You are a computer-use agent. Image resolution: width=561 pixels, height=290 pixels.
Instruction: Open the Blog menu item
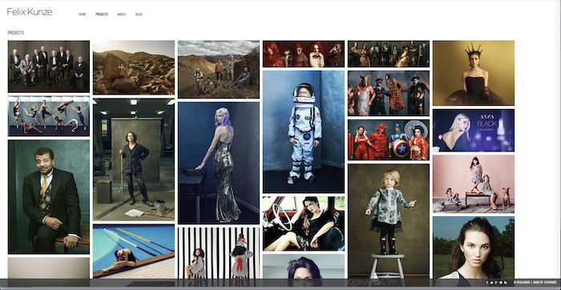click(x=139, y=14)
